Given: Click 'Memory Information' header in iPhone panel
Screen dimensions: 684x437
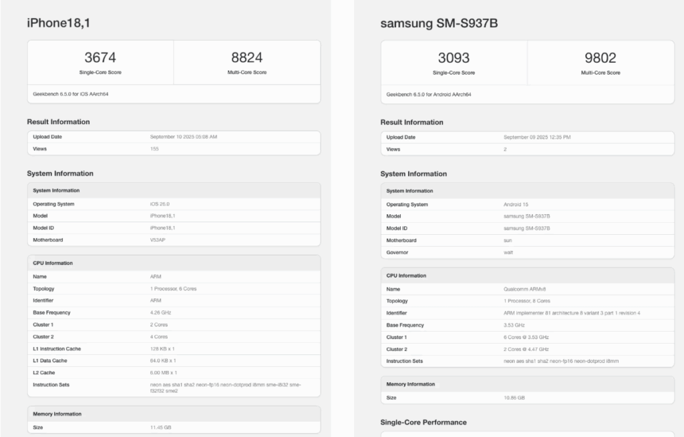Looking at the screenshot, I should pos(57,414).
